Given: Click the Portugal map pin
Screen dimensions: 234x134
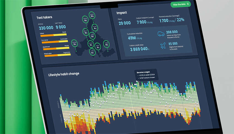Looking at the screenshot, I should coord(74,43).
